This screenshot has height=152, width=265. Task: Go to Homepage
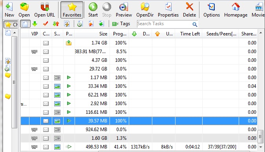(236, 10)
